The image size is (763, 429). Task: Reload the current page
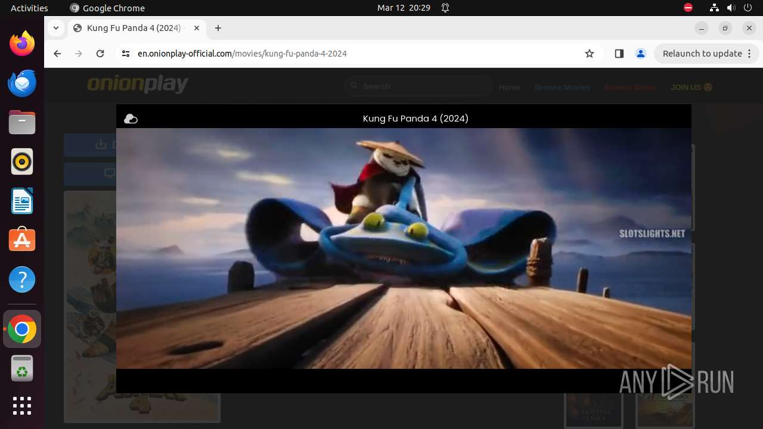click(x=100, y=54)
